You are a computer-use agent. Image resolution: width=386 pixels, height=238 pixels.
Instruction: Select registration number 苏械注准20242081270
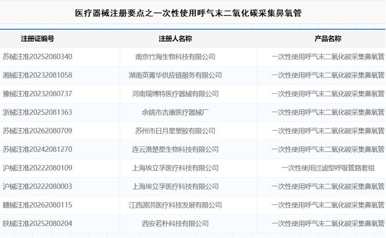click(38, 149)
